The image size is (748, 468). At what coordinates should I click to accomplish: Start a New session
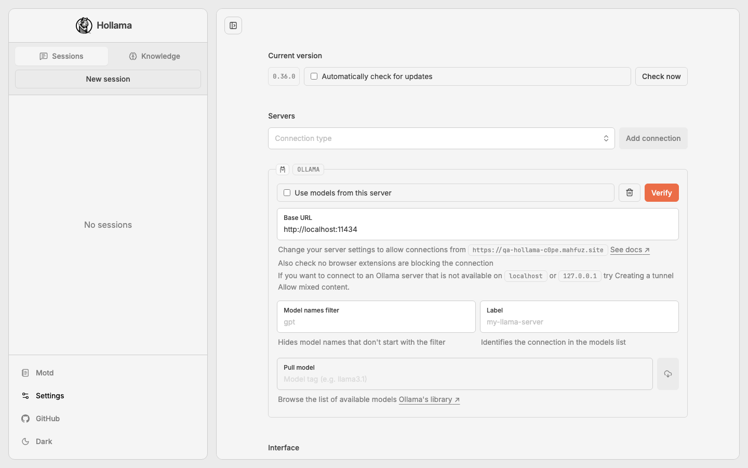click(x=108, y=79)
